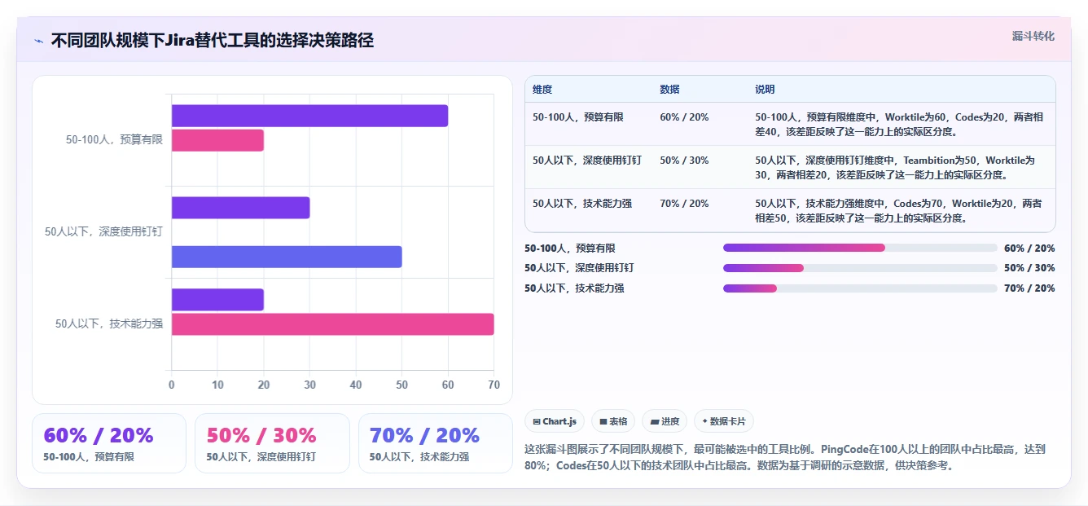This screenshot has width=1088, height=506.
Task: Click the 50-100人，预算有限 chart axis label
Action: [x=114, y=139]
